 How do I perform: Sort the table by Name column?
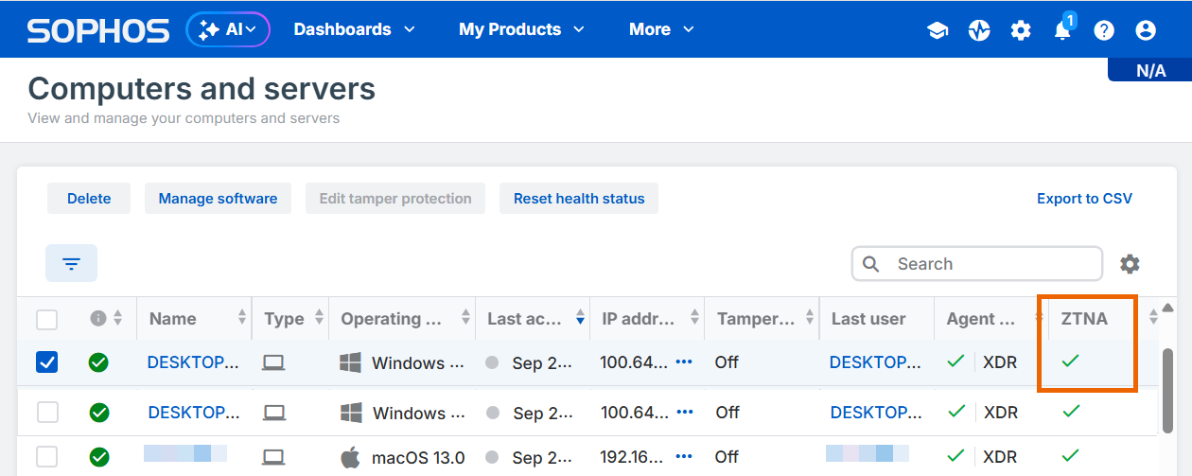(242, 319)
